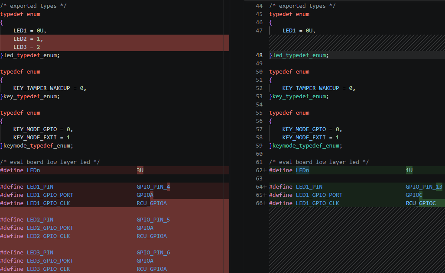Click line number 48 in the gutter
Image resolution: width=445 pixels, height=273 pixels.
[259, 55]
